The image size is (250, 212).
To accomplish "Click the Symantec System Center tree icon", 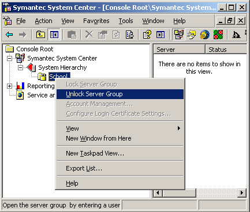I will click(x=20, y=58).
